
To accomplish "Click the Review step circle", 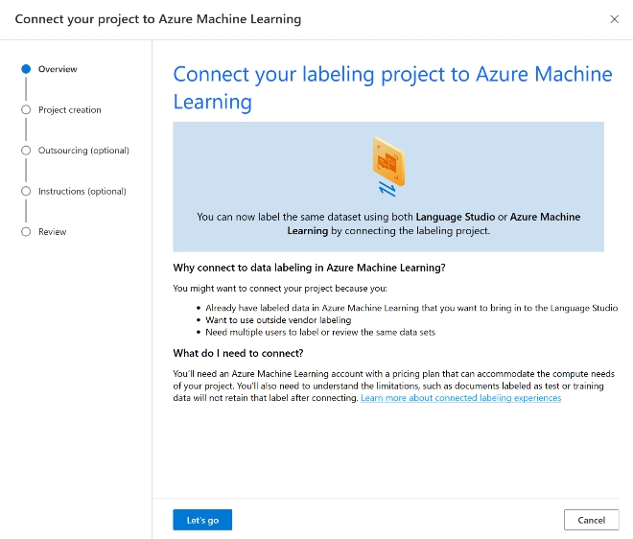I will pyautogui.click(x=26, y=232).
